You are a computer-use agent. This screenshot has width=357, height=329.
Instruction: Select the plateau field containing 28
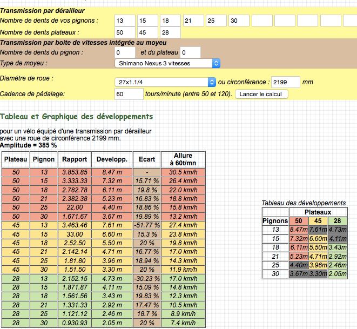tap(170, 32)
